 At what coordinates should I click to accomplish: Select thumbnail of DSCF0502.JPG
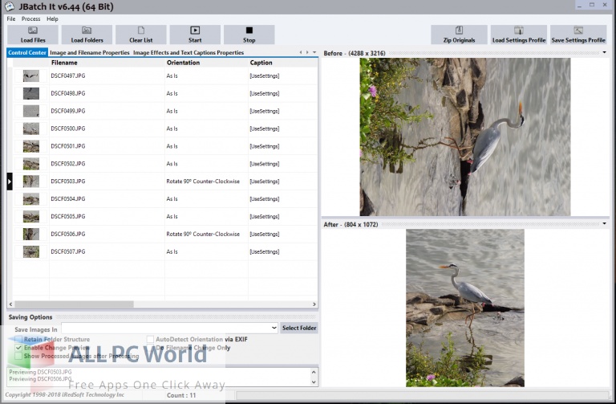pos(31,164)
